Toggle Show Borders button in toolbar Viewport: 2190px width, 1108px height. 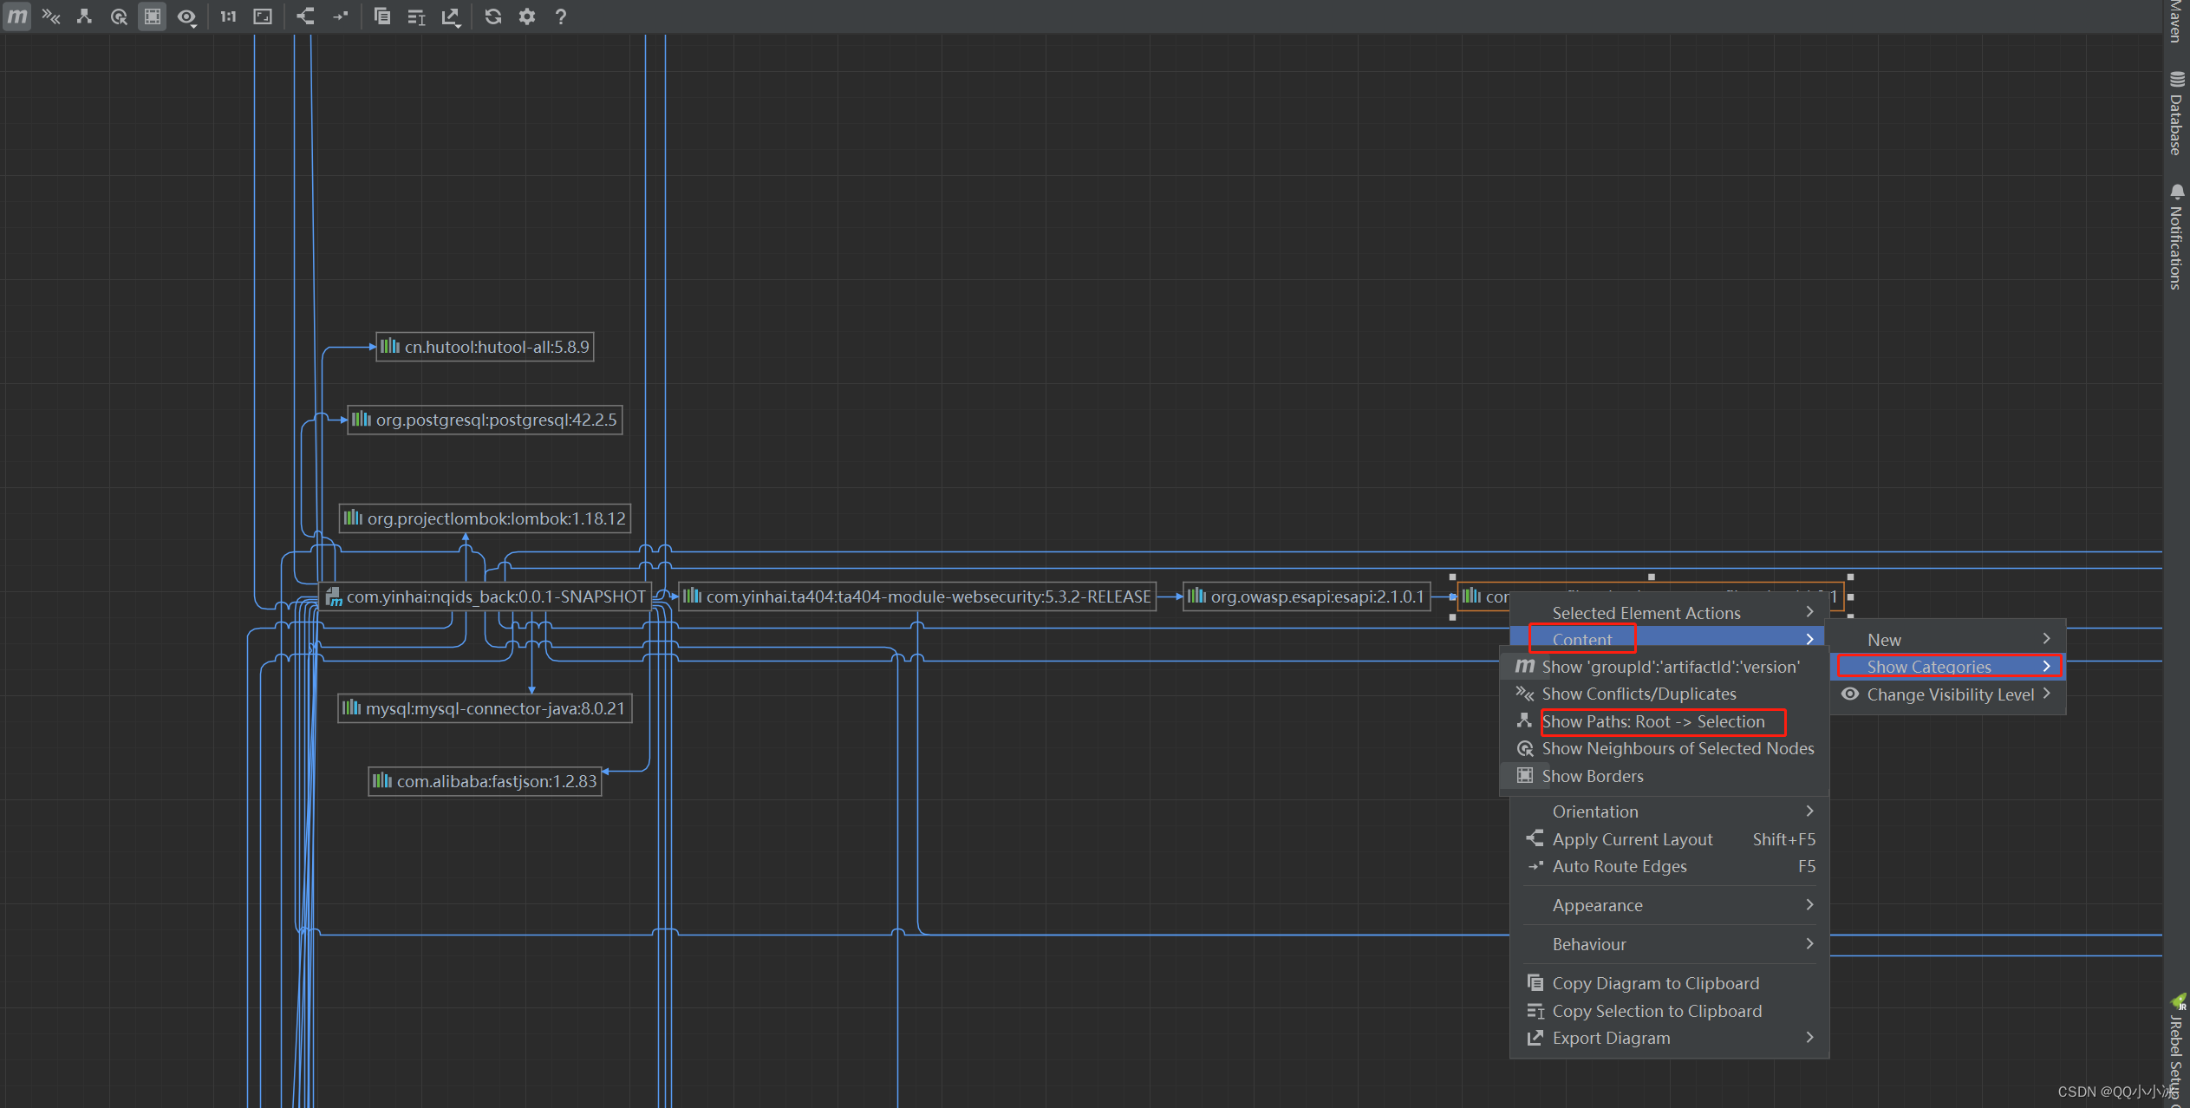tap(152, 16)
